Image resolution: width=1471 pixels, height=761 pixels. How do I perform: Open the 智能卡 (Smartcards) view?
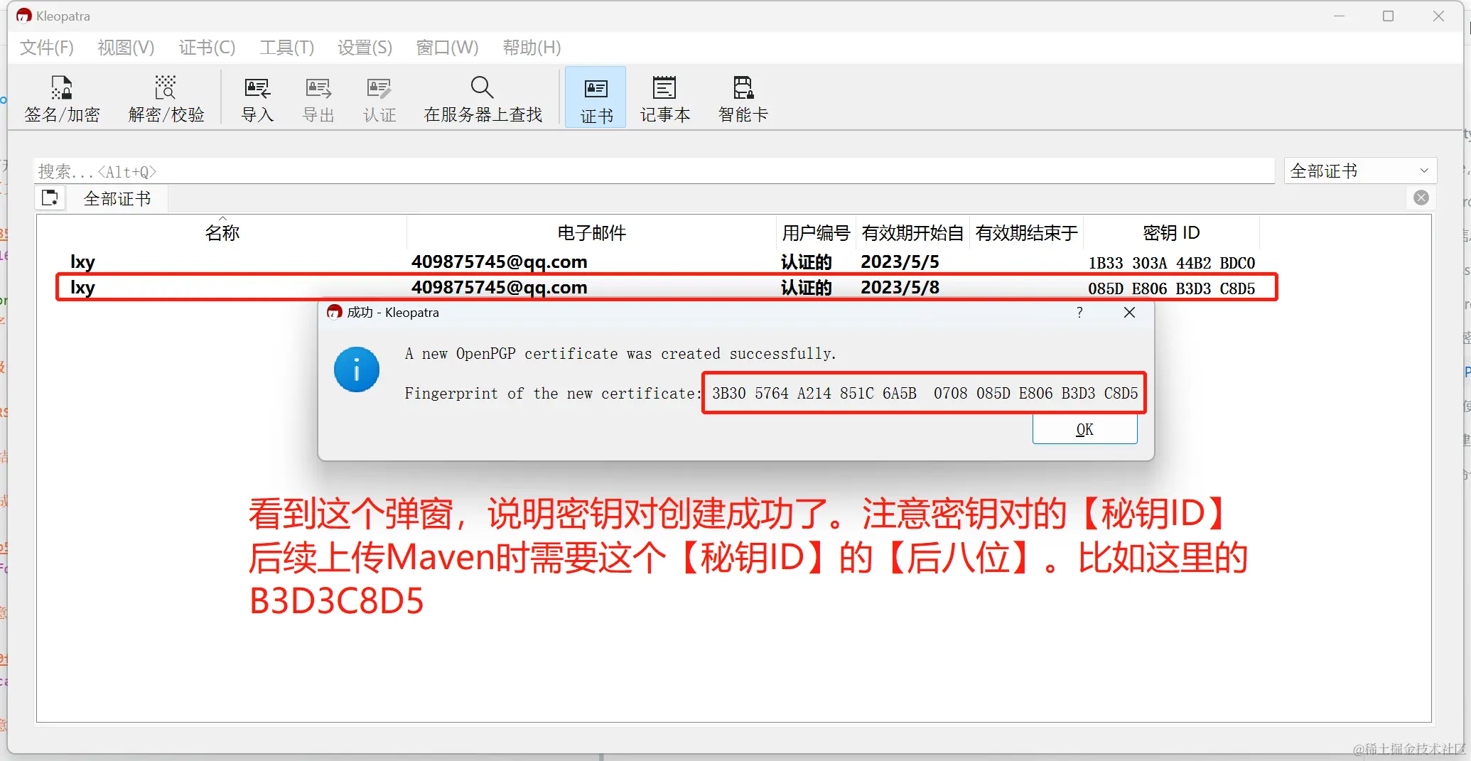(x=743, y=97)
